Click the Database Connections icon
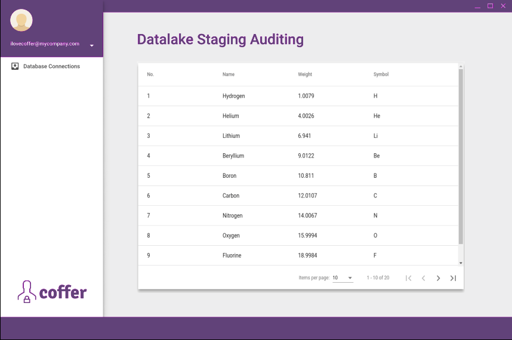This screenshot has height=340, width=512. (15, 66)
